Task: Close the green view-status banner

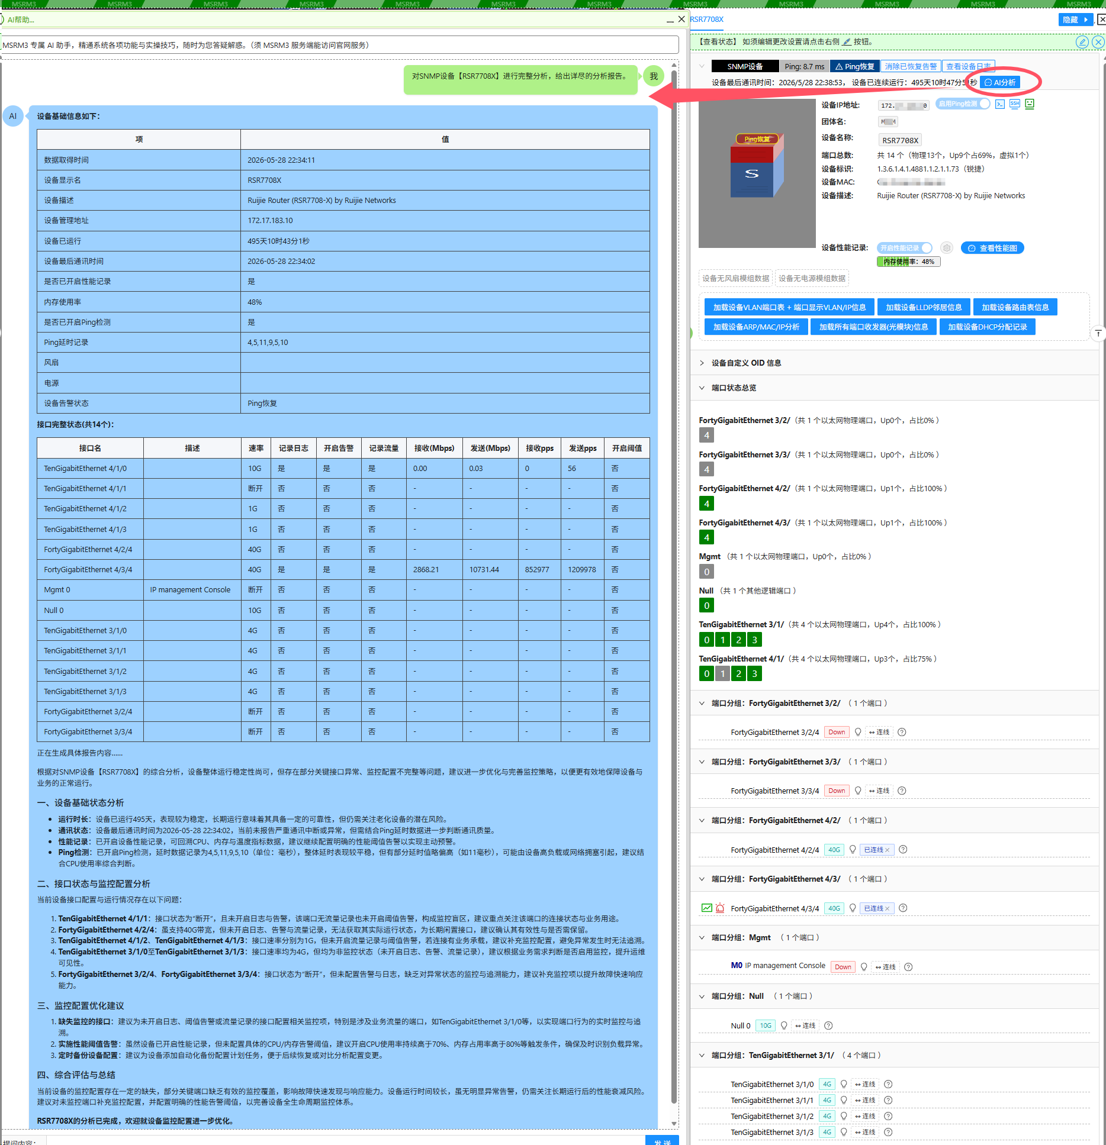Action: pos(1098,42)
